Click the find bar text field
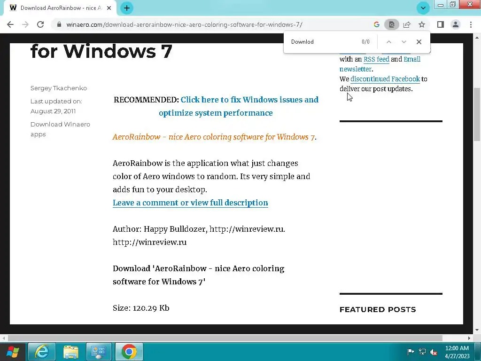The image size is (481, 361). [x=322, y=42]
